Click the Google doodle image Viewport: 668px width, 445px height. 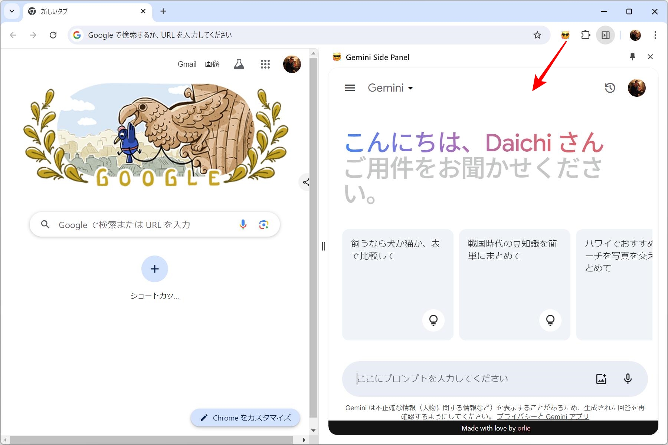(156, 135)
